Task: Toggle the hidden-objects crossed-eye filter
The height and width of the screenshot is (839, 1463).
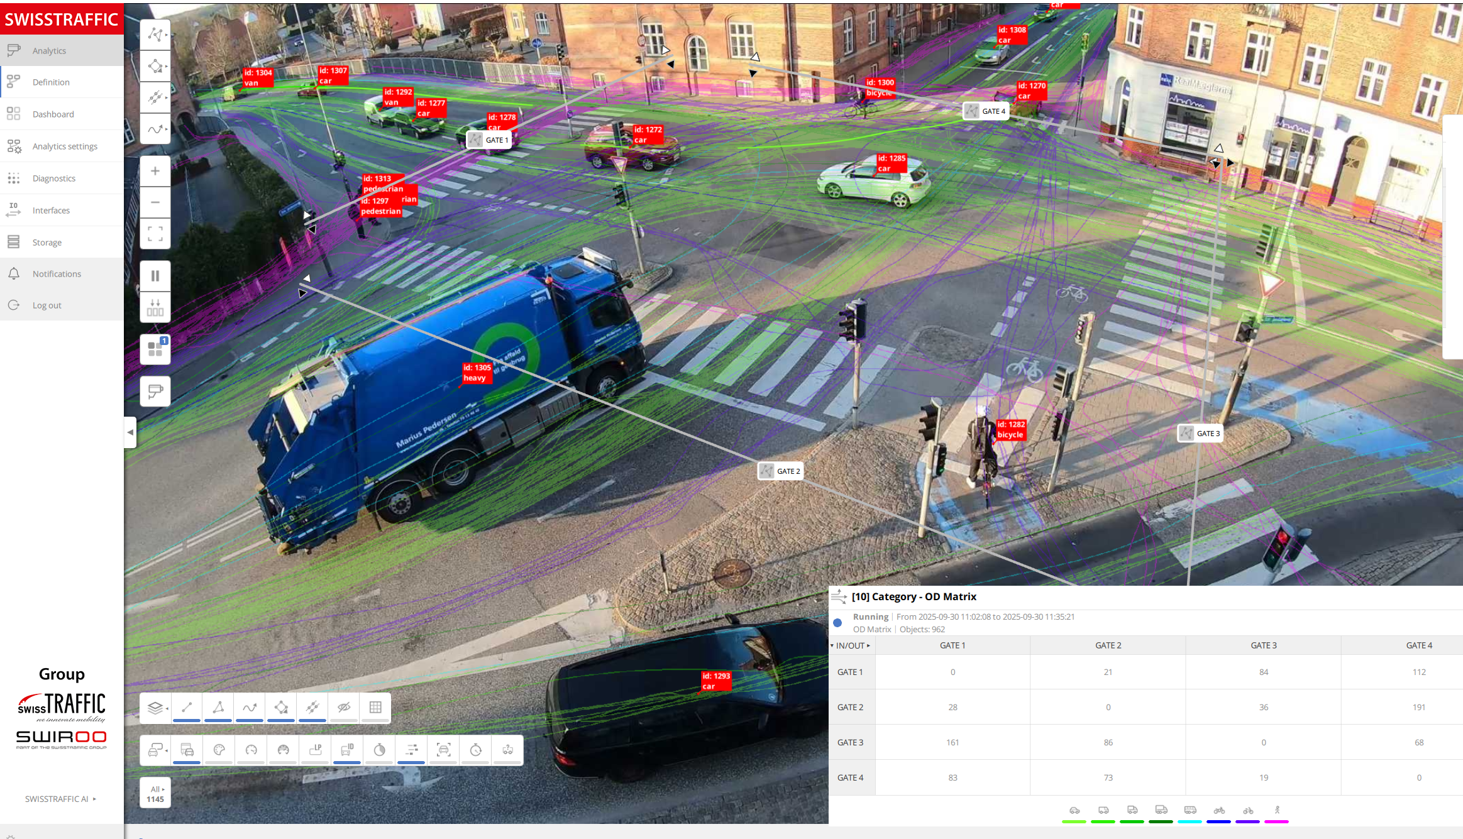Action: pos(344,708)
